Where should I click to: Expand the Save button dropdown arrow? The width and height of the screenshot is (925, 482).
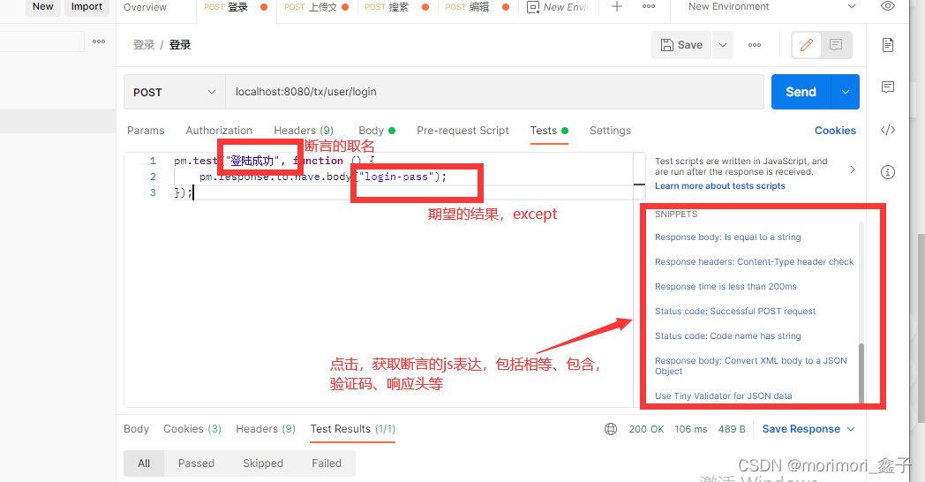click(723, 45)
